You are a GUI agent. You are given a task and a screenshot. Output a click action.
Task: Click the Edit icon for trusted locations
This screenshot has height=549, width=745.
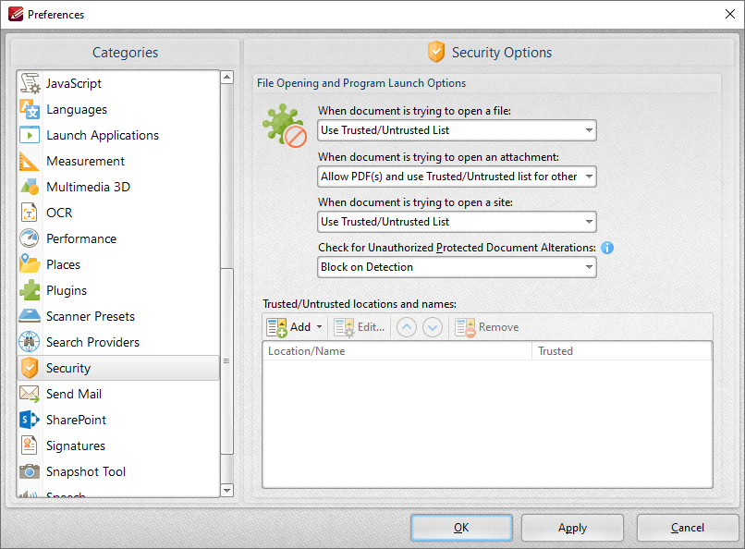(344, 326)
